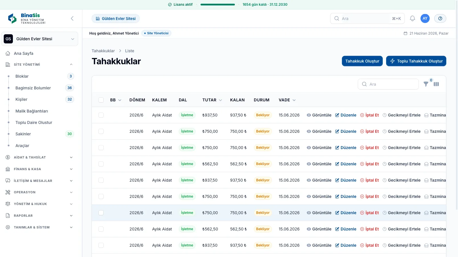Click the Tahakkuk Oluştur button
The image size is (458, 257).
[362, 61]
